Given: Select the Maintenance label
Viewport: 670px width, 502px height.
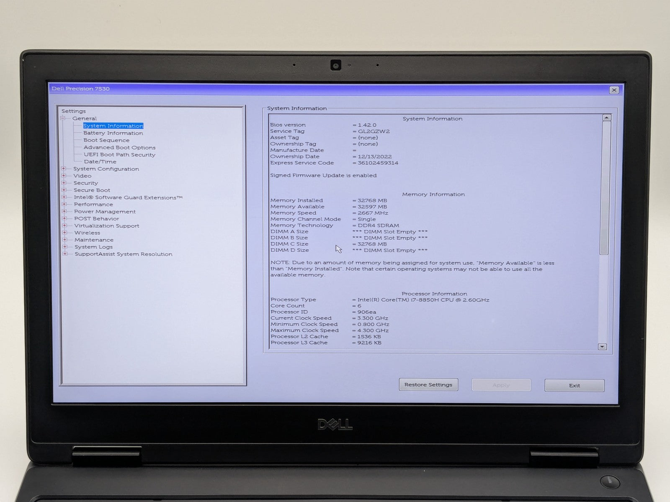Looking at the screenshot, I should [94, 240].
